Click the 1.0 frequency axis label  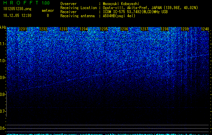(3, 61)
